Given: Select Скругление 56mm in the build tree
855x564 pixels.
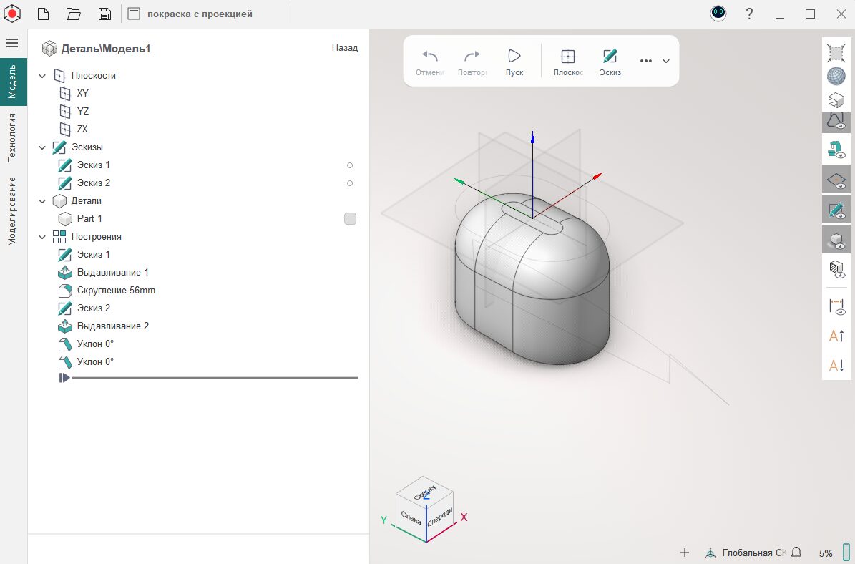Looking at the screenshot, I should click(116, 291).
